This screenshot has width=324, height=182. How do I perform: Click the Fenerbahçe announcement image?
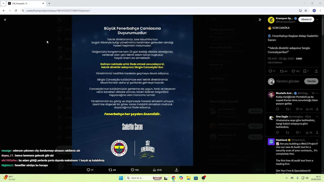coord(132,90)
